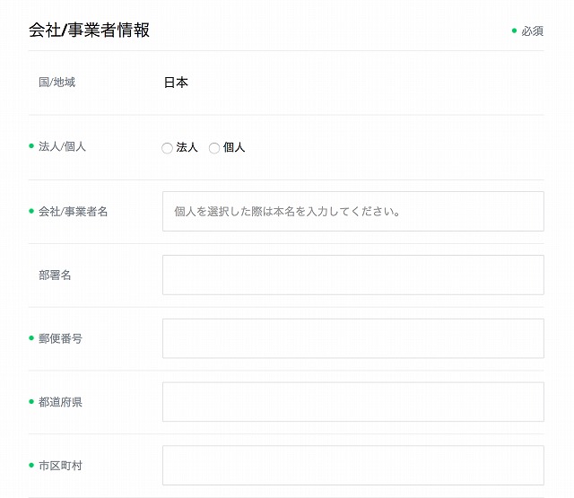Screen dimensions: 574x498
Task: Click the 市区町村 label
Action: click(x=60, y=466)
